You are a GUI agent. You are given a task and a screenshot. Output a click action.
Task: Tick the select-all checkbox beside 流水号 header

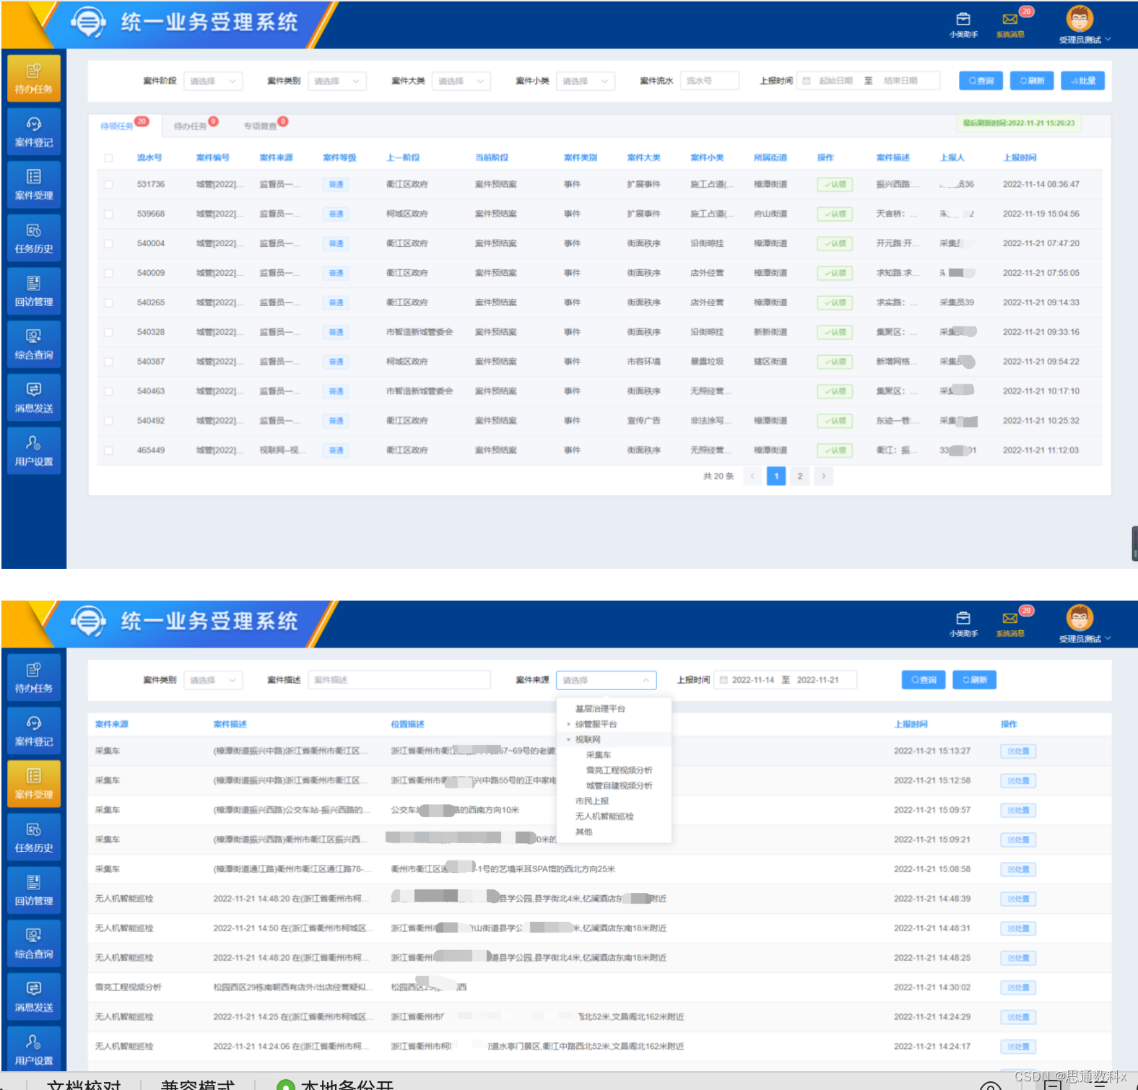tap(108, 158)
